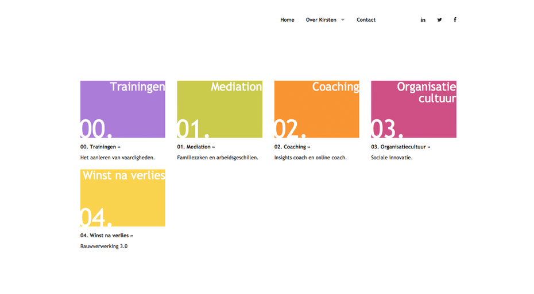Screen dimensions: 534x294
Task: Open the pink Organisatiecultuur tile
Action: (x=414, y=109)
